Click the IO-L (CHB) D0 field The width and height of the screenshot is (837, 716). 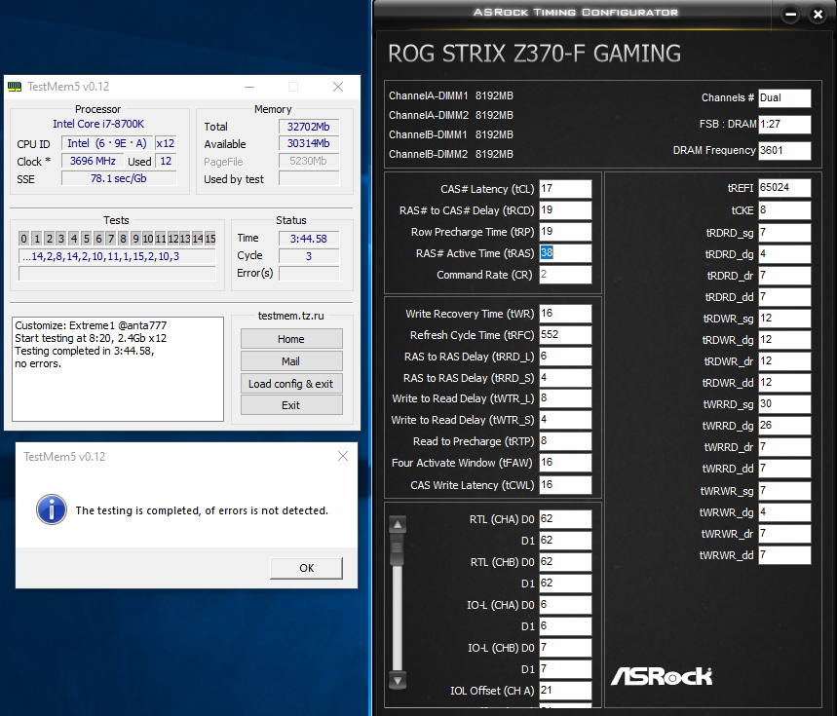tap(565, 648)
